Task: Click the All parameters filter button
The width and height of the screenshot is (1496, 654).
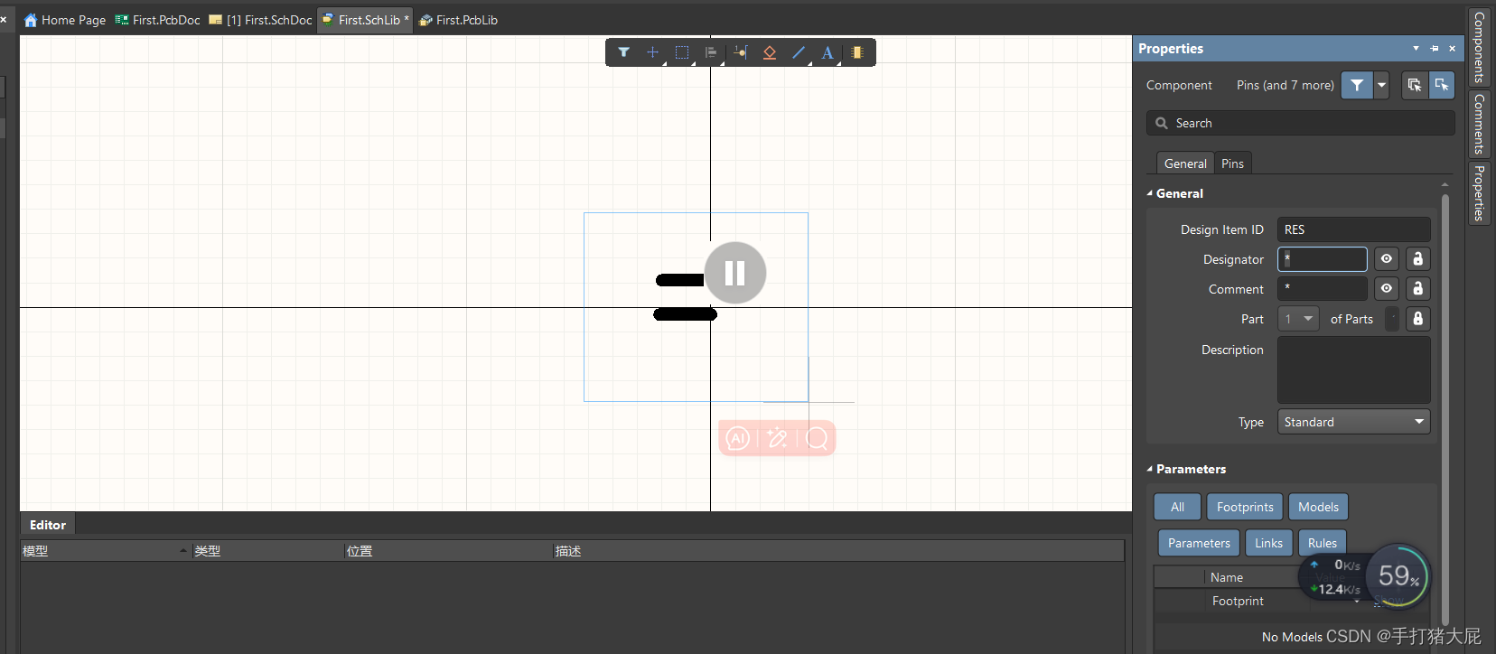Action: coord(1177,507)
